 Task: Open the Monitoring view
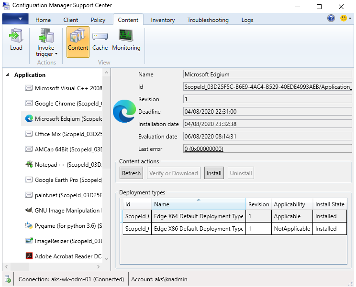[126, 40]
